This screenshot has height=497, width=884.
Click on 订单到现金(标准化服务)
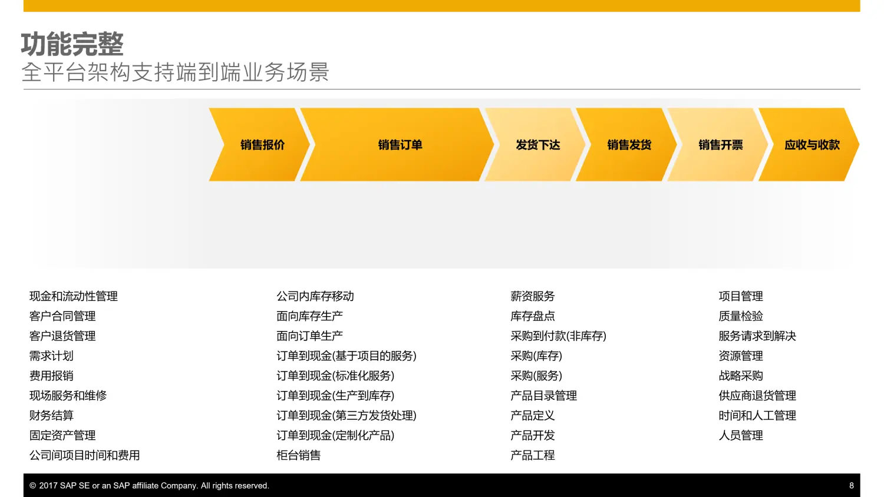click(335, 376)
